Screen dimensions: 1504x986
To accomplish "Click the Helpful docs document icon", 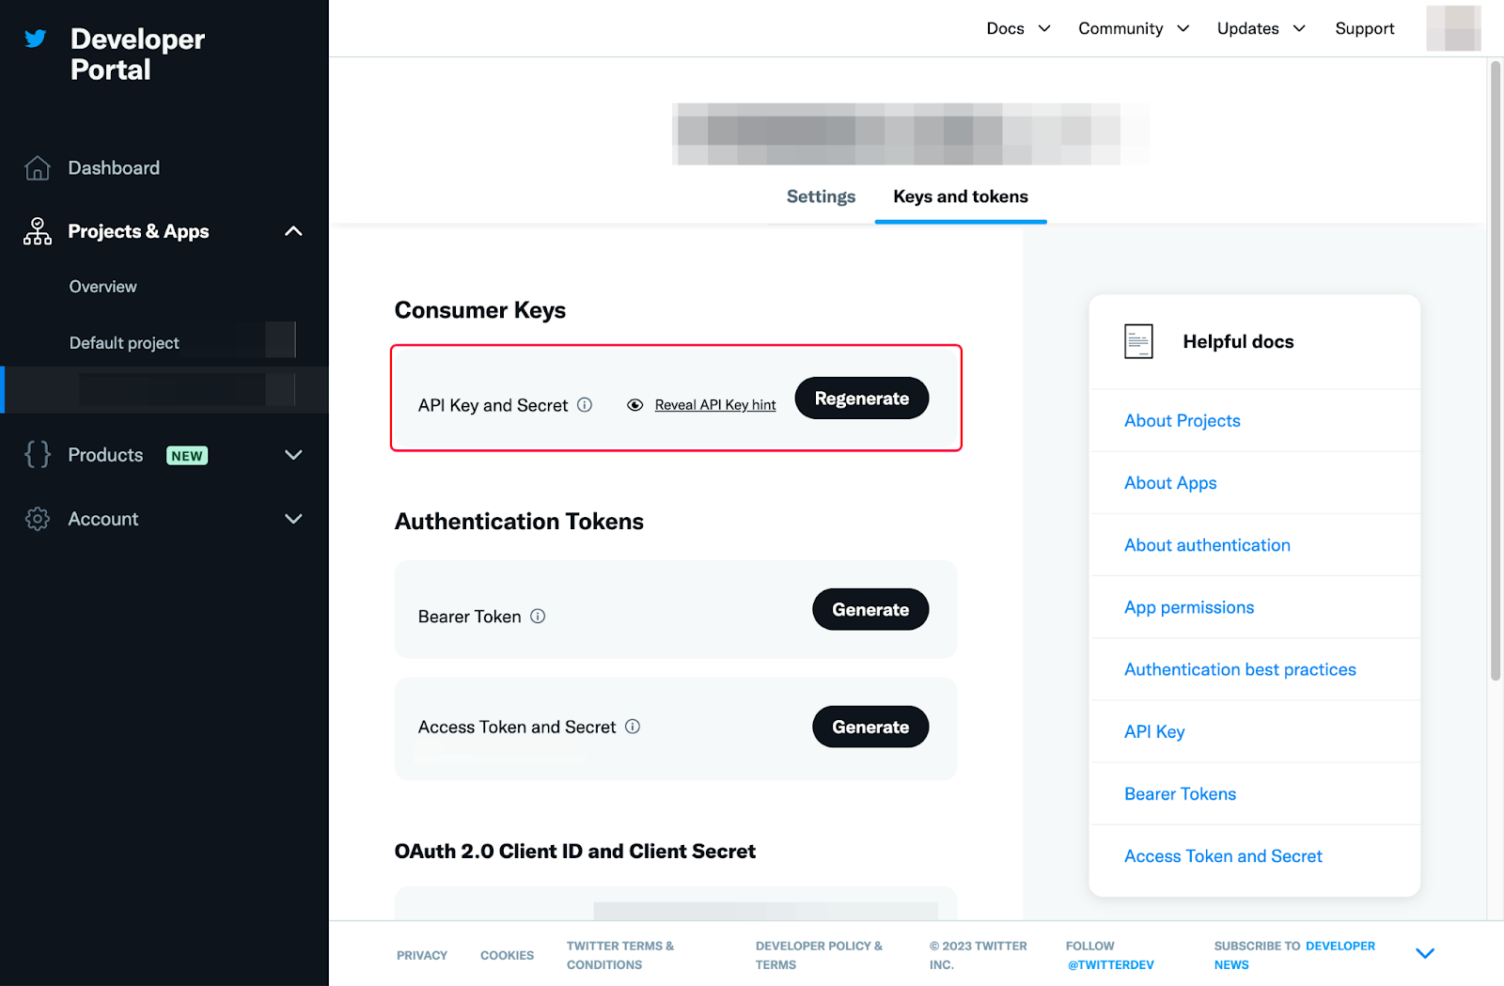I will point(1138,341).
